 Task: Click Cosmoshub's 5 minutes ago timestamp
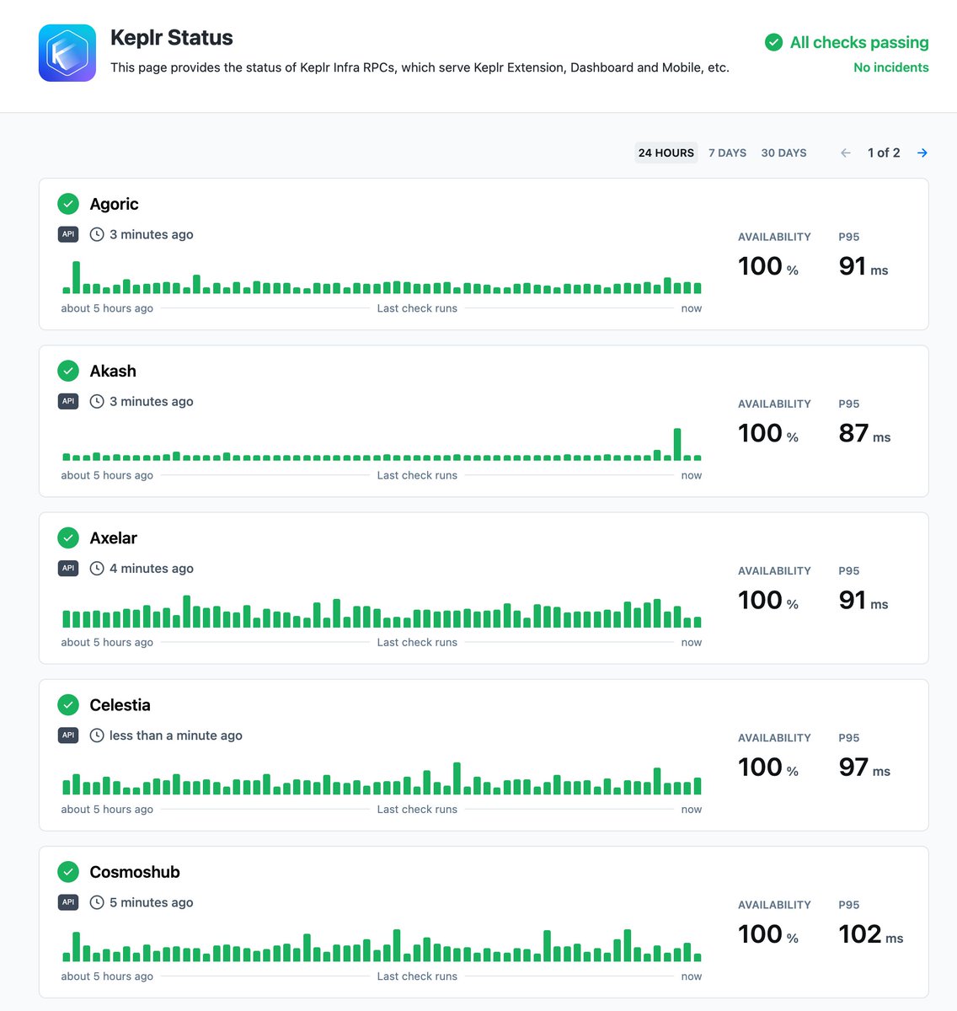click(x=152, y=902)
